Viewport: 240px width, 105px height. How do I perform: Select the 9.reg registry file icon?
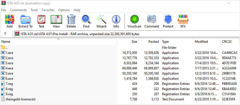tap(3, 94)
